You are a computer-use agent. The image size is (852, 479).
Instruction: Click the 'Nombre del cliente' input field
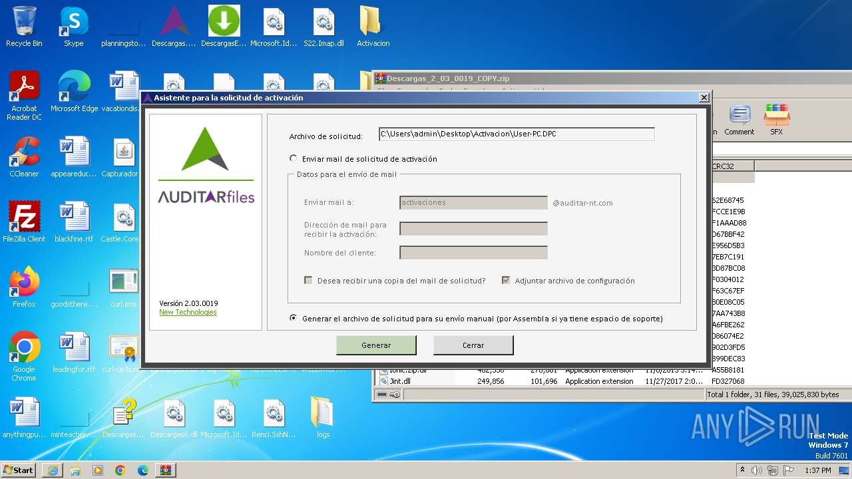(x=473, y=253)
